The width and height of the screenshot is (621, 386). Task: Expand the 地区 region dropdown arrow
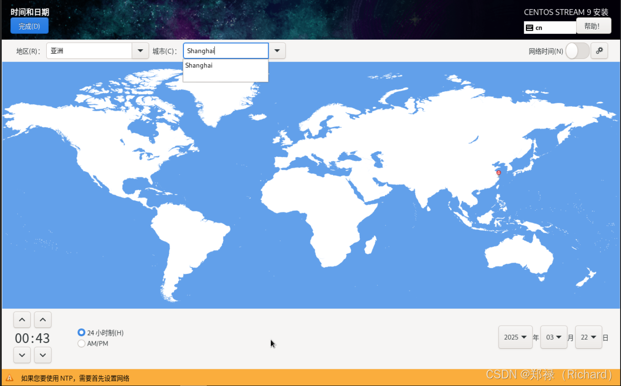[x=140, y=51]
